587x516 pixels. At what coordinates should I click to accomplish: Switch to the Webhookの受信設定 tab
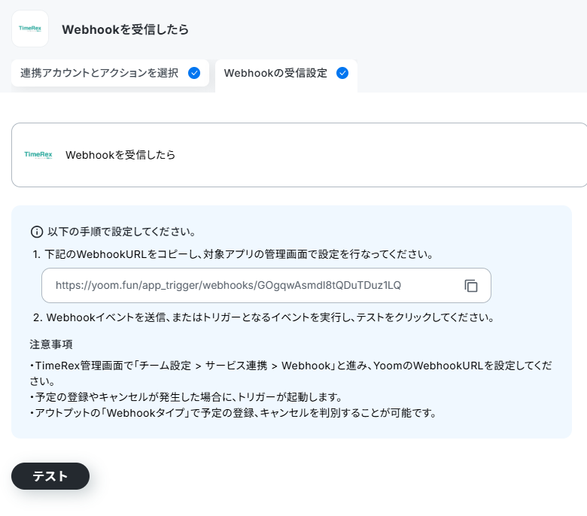click(x=286, y=74)
